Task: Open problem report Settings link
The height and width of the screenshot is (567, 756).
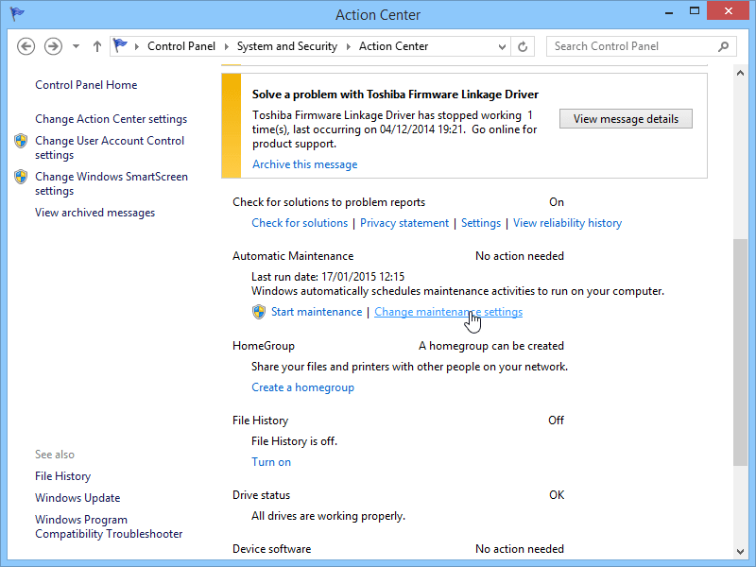Action: 481,223
